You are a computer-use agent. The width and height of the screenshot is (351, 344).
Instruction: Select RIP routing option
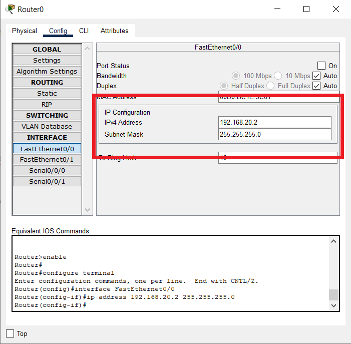click(47, 104)
